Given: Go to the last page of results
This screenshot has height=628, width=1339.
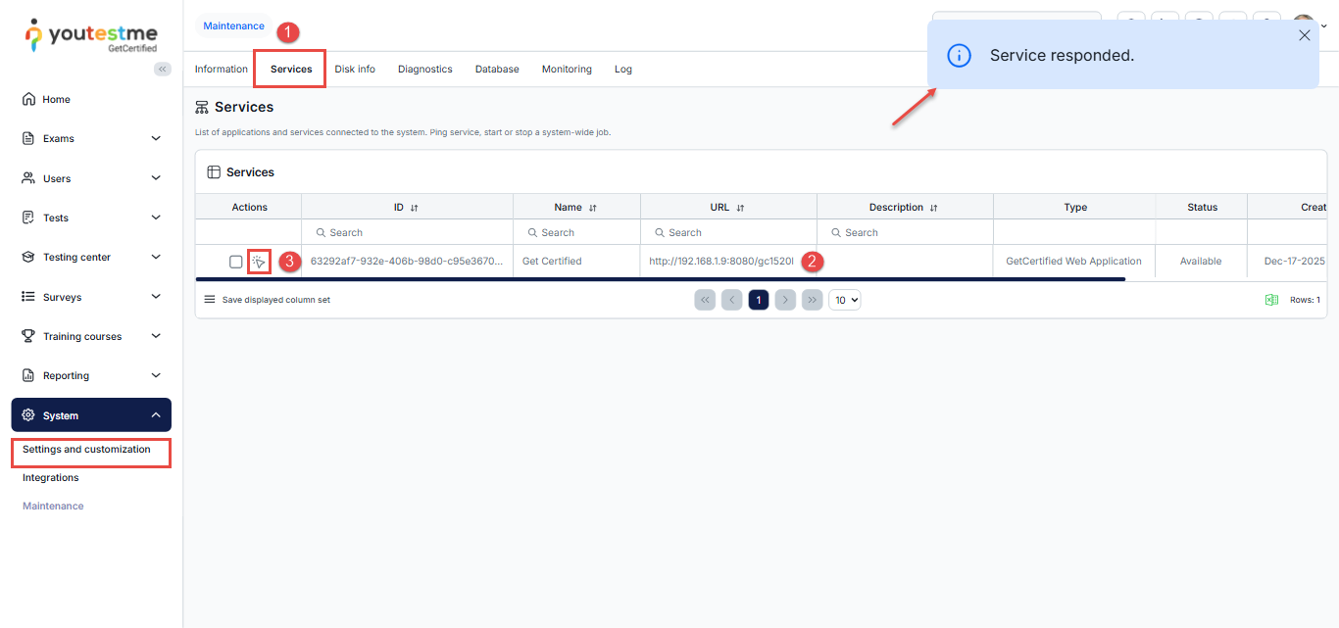Looking at the screenshot, I should [812, 300].
